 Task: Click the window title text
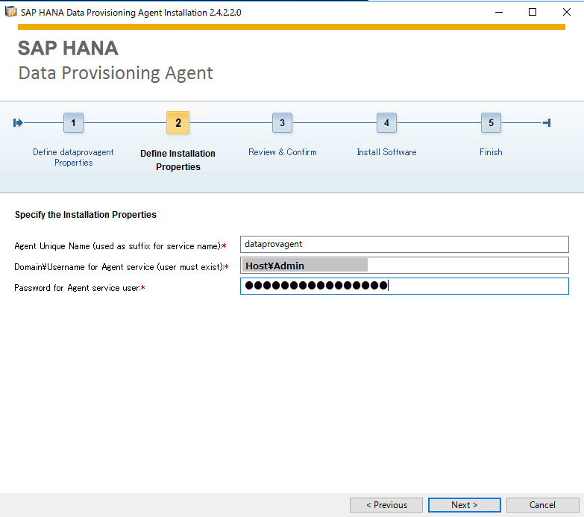click(x=131, y=12)
